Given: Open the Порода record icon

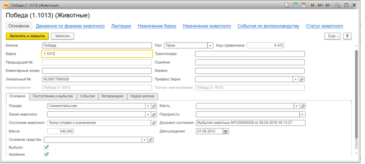Looking at the screenshot, I should pos(154,106).
